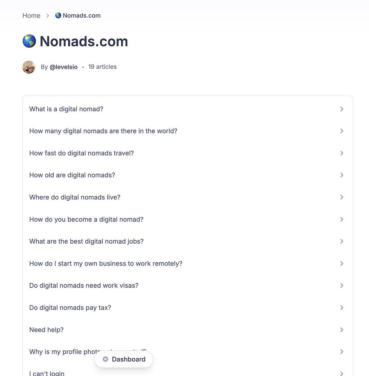The height and width of the screenshot is (376, 369).
Task: Open "Do digital nomads pay tax?" article
Action: (x=70, y=308)
